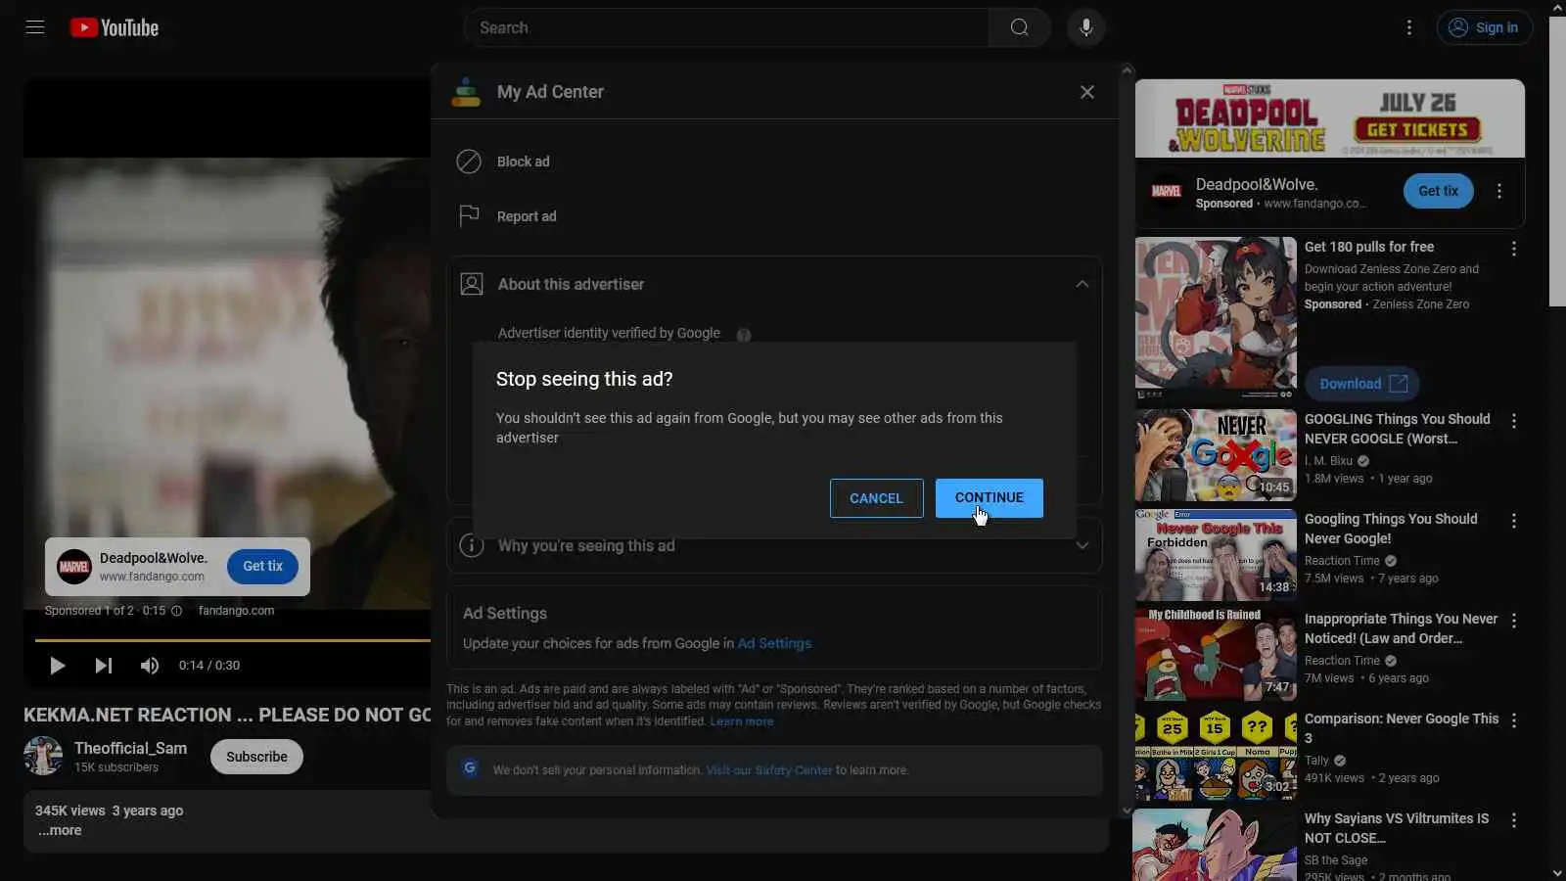
Task: Subscribe to Theofficial_Sam
Action: tap(256, 757)
